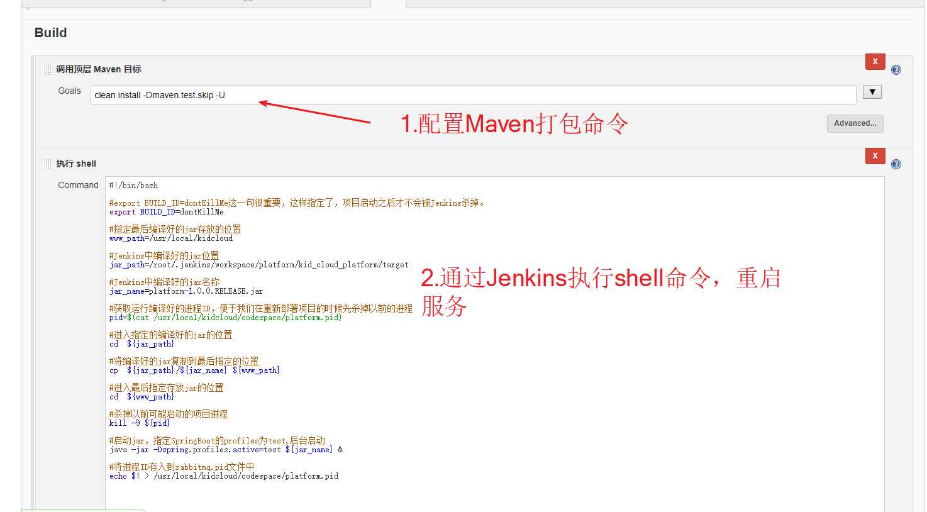Image resolution: width=927 pixels, height=512 pixels.
Task: Click the Command label
Action: 78,185
